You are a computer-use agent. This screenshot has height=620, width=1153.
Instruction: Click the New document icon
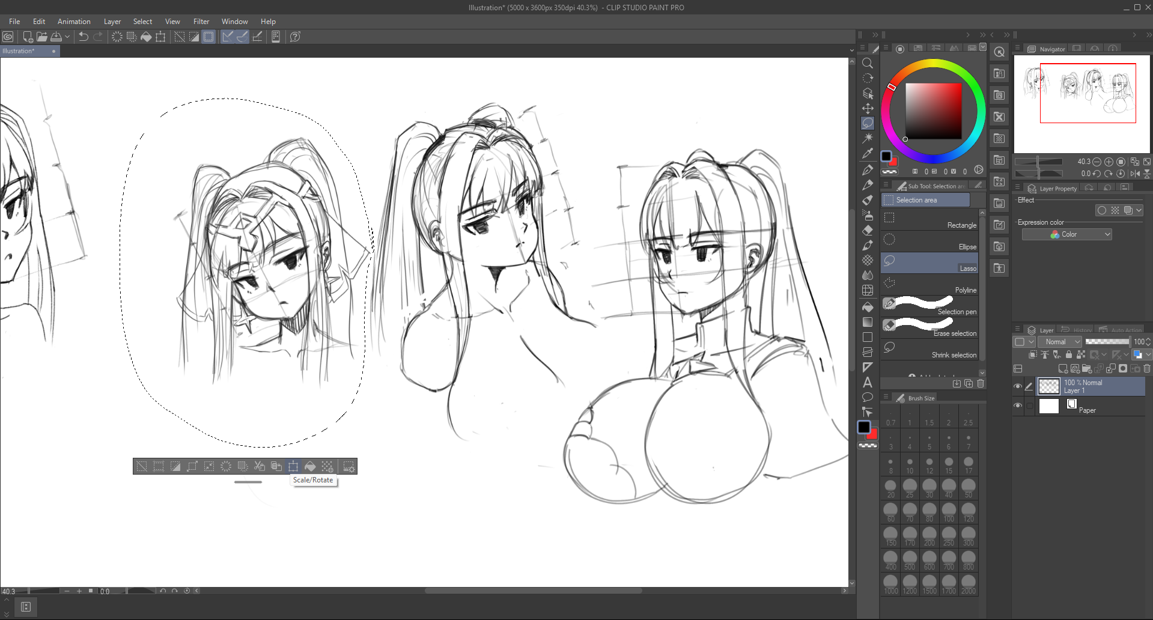click(28, 37)
